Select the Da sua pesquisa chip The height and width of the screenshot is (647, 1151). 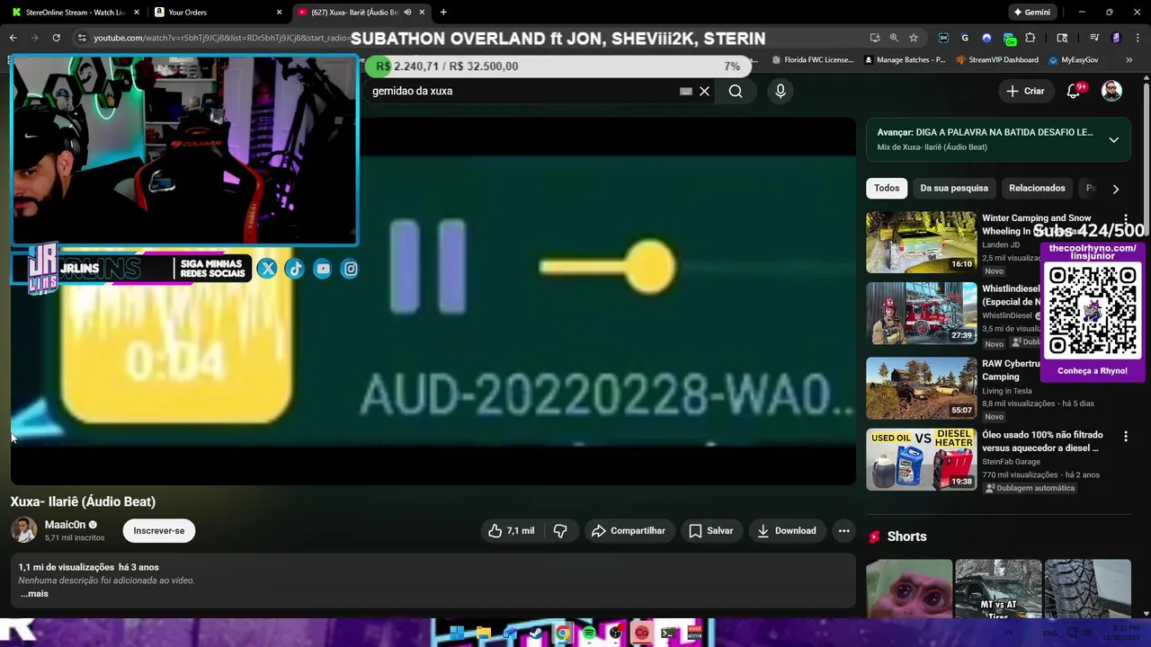coord(954,188)
